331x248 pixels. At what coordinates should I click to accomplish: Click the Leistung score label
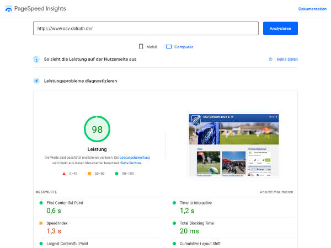click(97, 149)
